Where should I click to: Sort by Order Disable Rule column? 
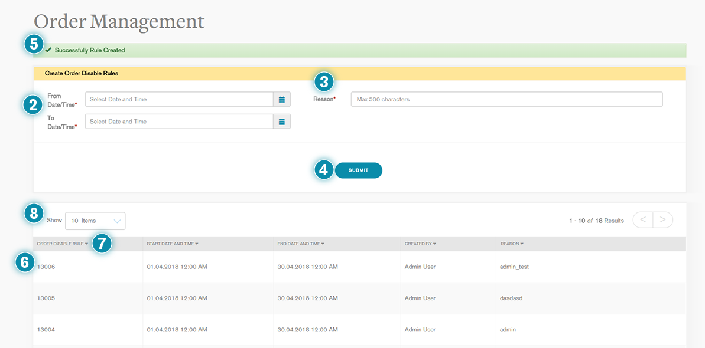coord(62,244)
